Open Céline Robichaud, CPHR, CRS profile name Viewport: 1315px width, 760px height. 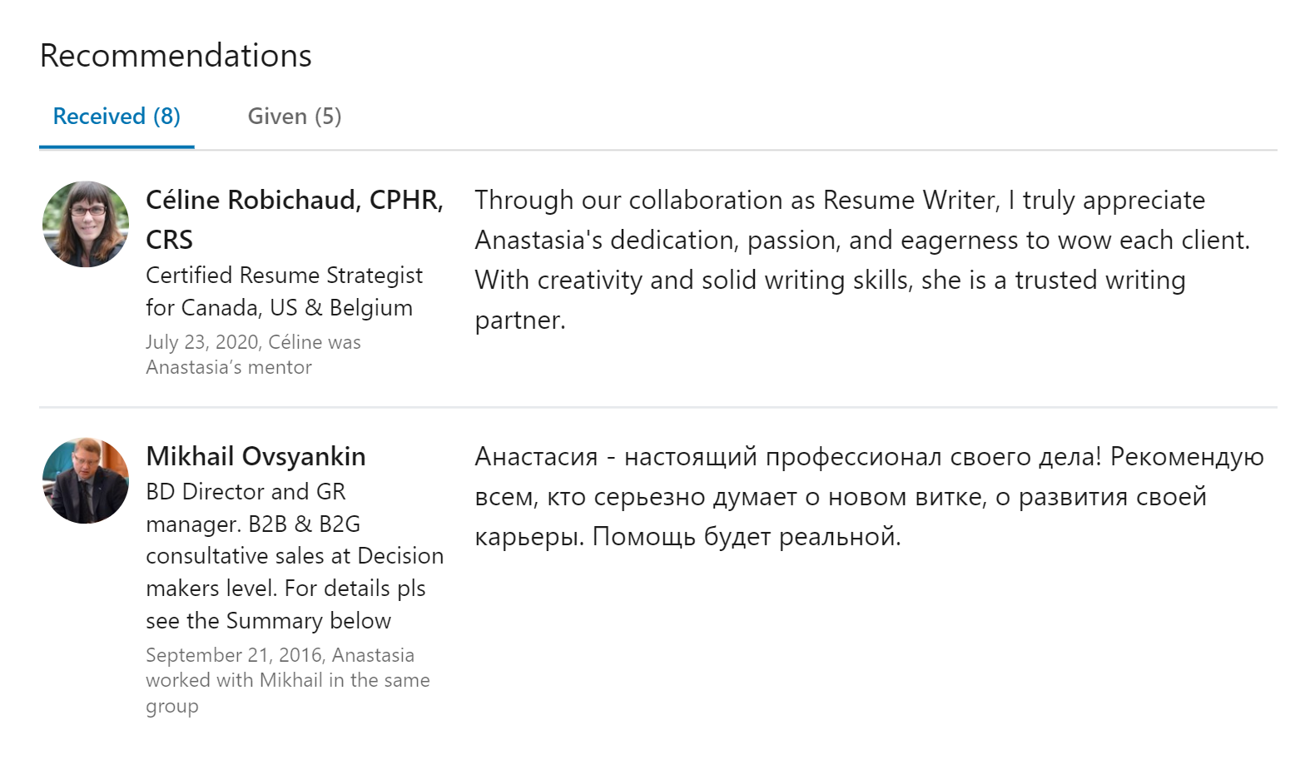pos(295,220)
